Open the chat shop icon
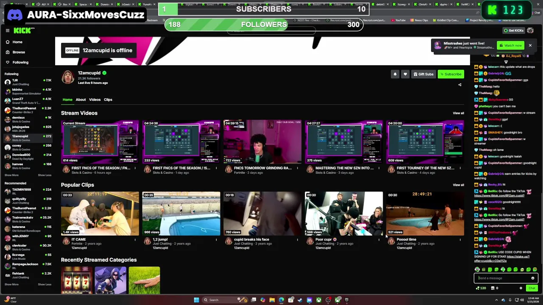 (493, 288)
